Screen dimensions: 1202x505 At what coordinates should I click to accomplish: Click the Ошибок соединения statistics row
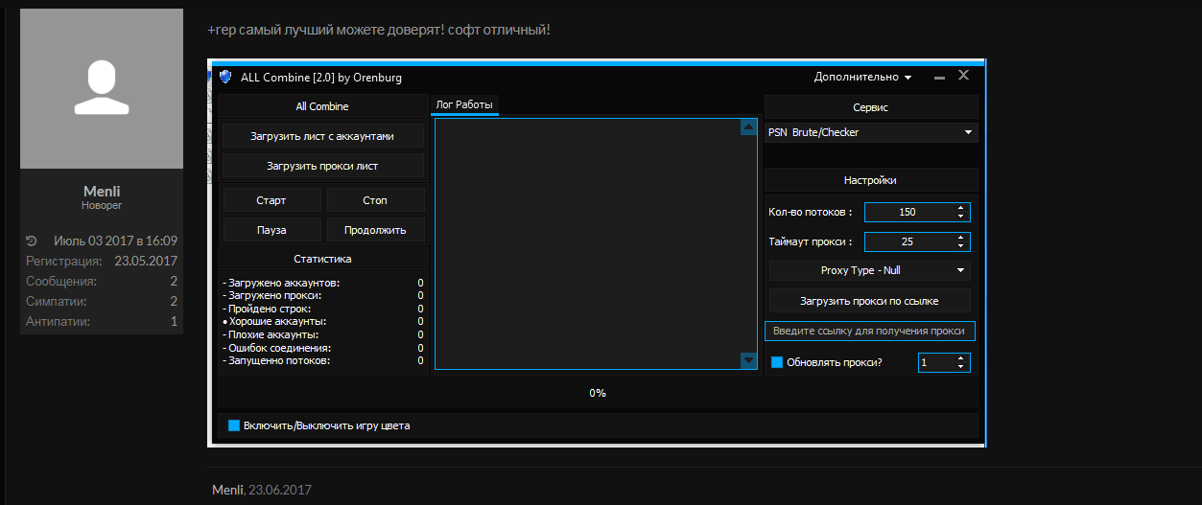click(x=322, y=348)
